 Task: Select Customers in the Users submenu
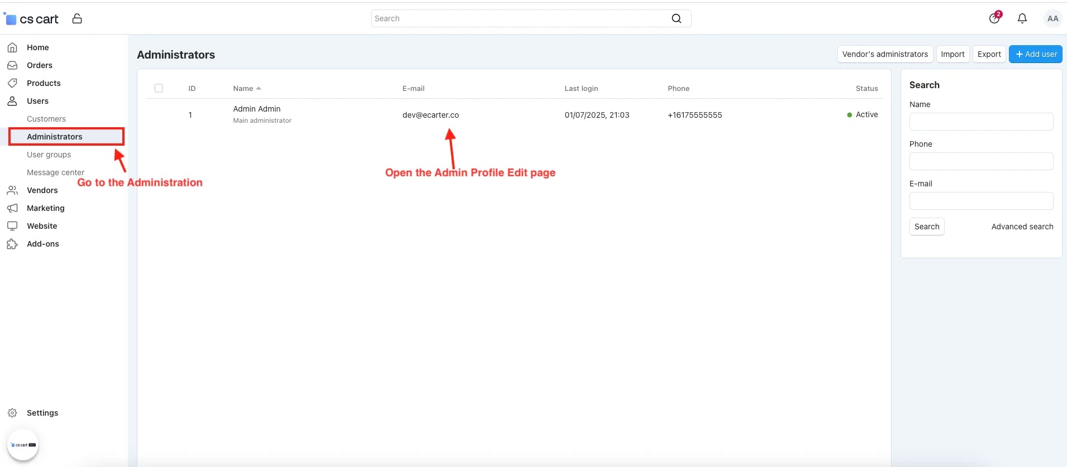[46, 119]
